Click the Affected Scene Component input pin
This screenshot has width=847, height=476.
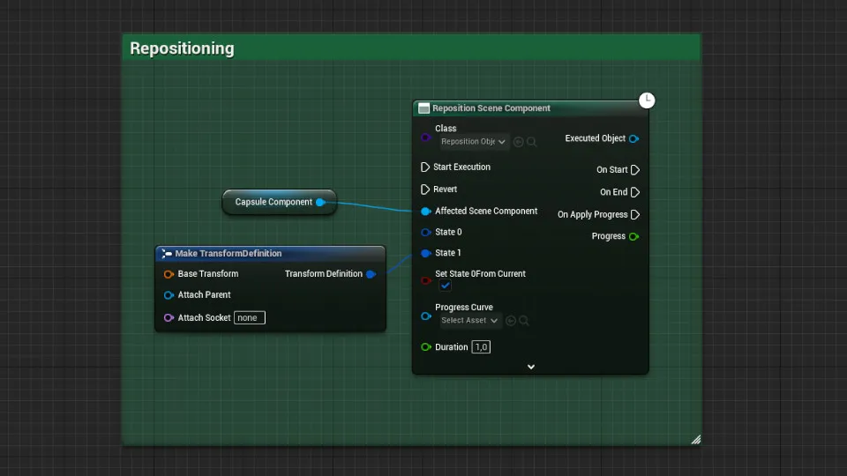coord(425,211)
